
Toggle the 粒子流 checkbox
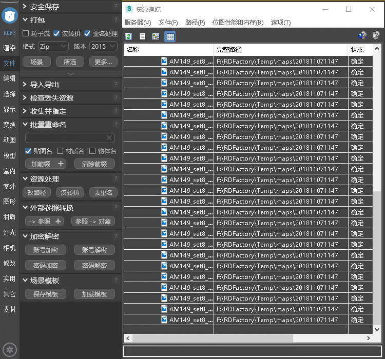[x=26, y=33]
